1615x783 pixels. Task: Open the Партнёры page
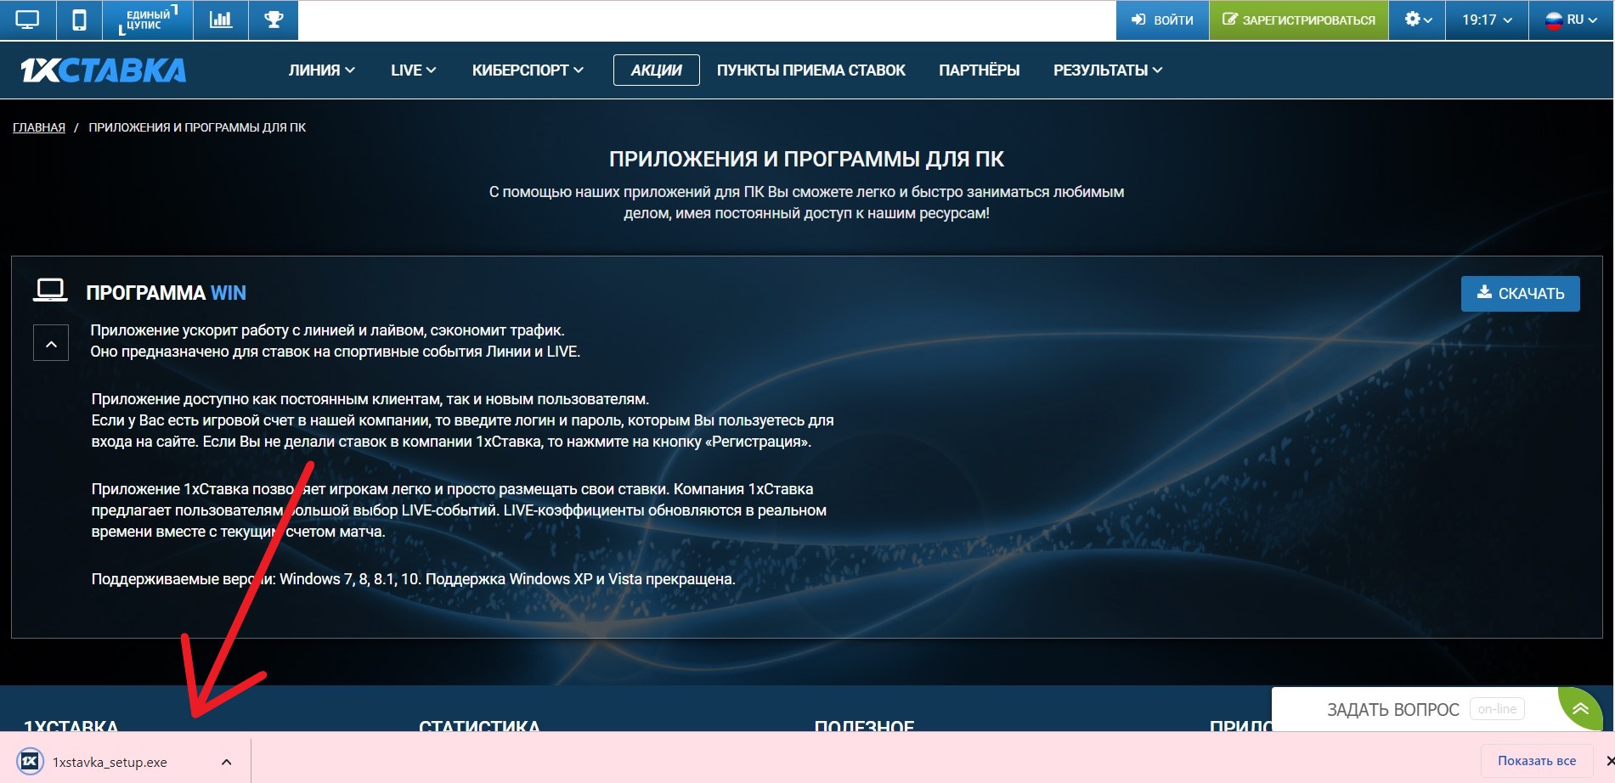tap(979, 70)
